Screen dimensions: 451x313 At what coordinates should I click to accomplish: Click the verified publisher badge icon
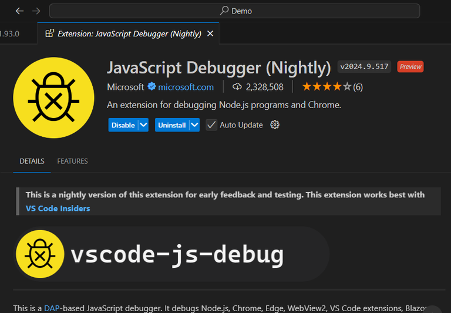[152, 86]
